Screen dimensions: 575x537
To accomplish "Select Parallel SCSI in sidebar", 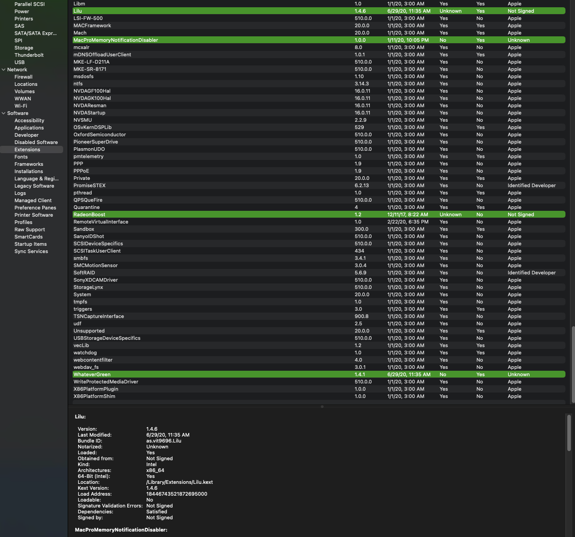I will coord(30,4).
